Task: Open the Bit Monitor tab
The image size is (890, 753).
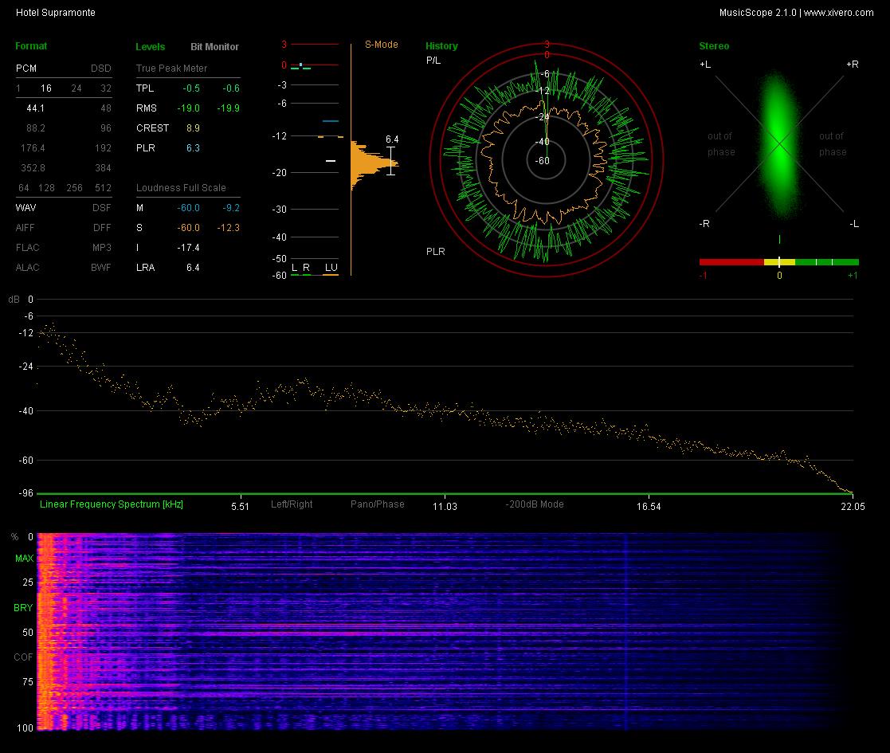Action: 214,46
